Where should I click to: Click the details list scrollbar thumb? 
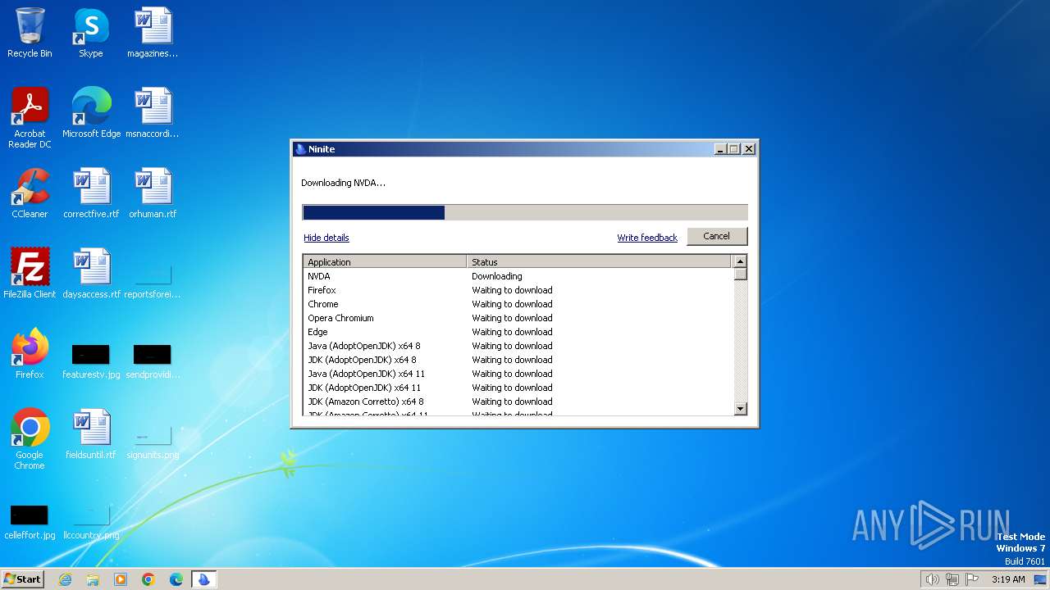pyautogui.click(x=740, y=275)
